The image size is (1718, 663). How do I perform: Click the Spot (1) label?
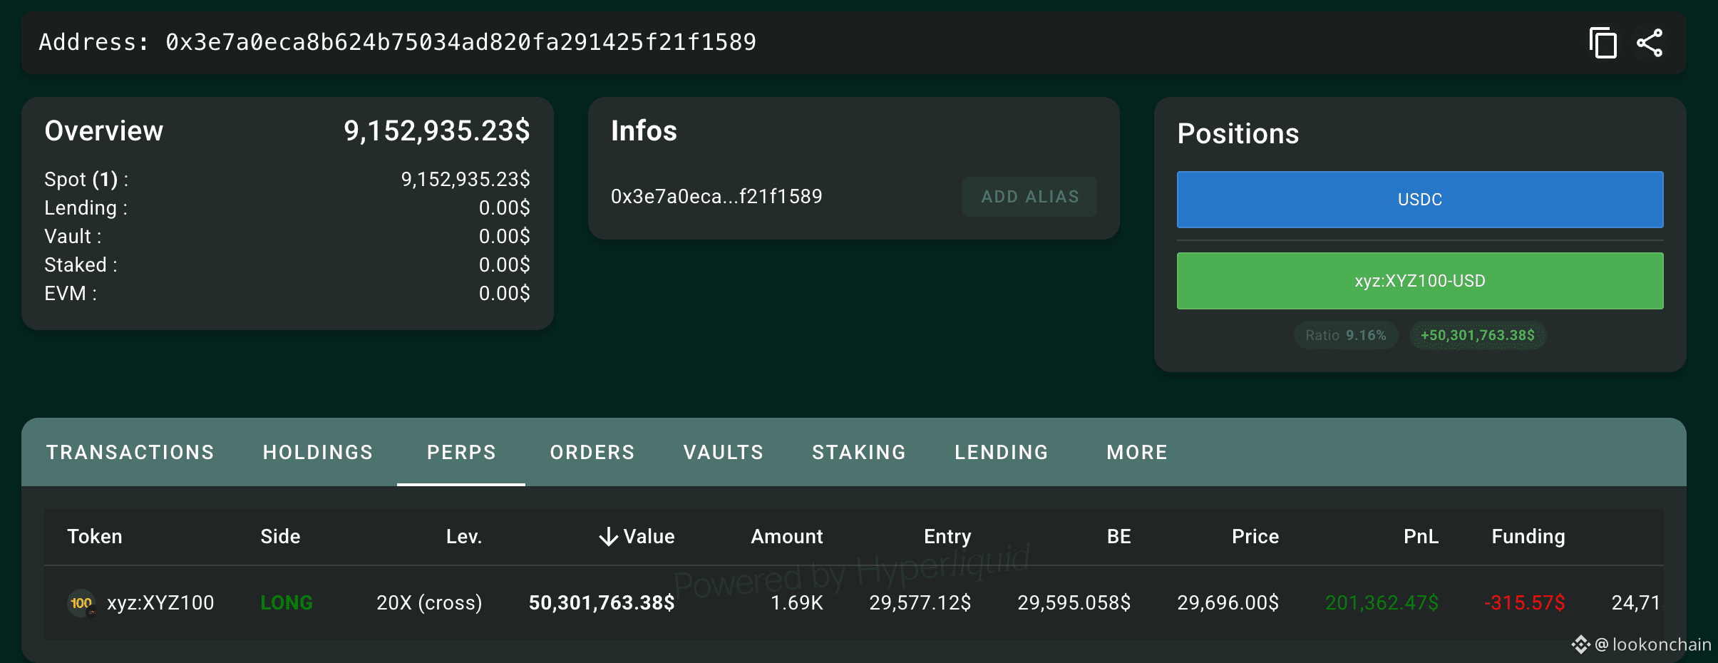click(87, 179)
